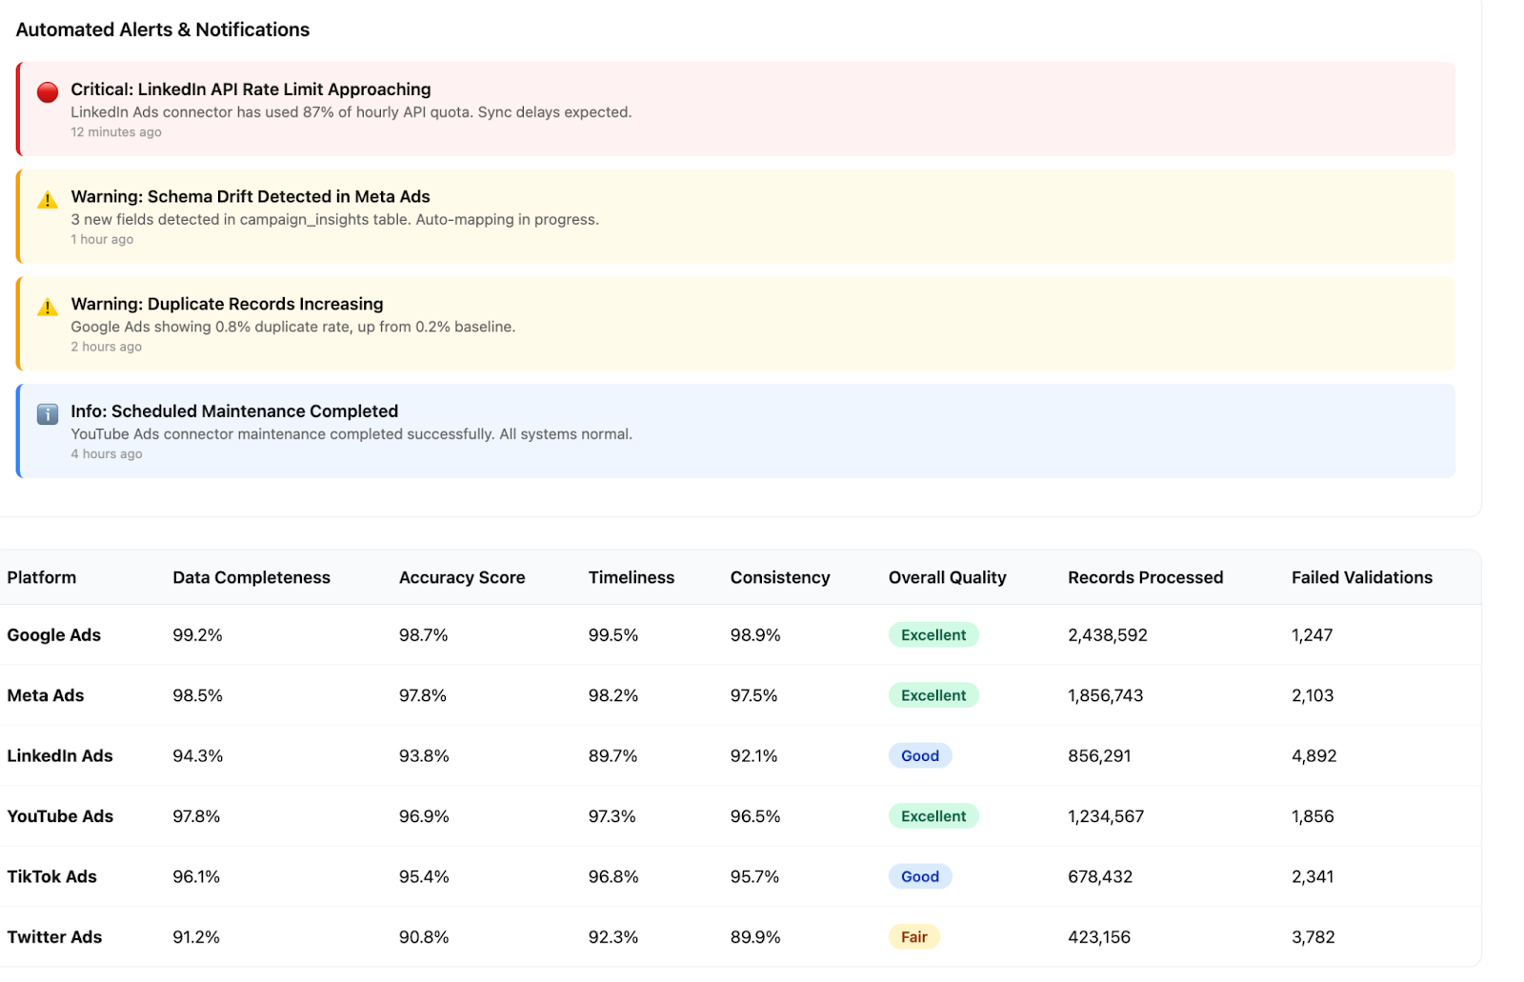Image resolution: width=1524 pixels, height=982 pixels.
Task: Click the Platform column header
Action: (41, 576)
